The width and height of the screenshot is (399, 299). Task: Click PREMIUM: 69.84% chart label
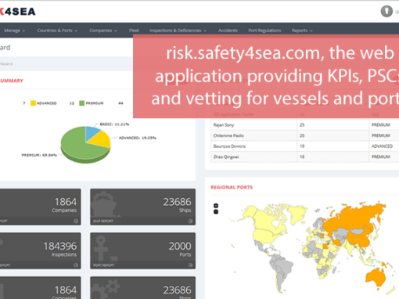(39, 155)
